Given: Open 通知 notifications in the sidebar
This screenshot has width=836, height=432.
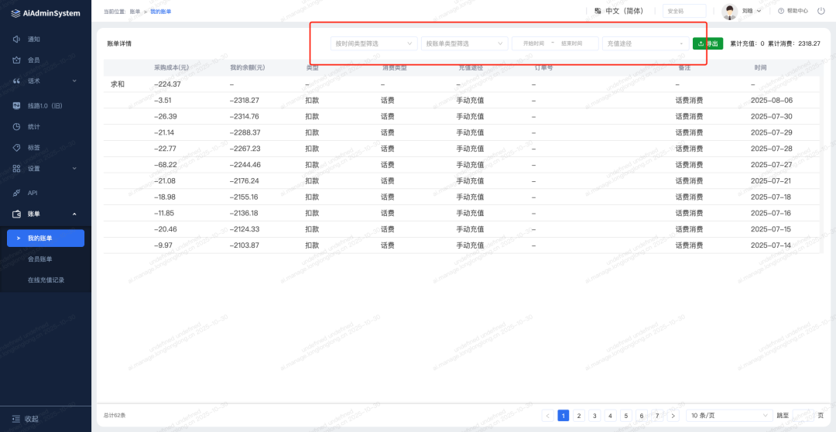Looking at the screenshot, I should [x=33, y=39].
